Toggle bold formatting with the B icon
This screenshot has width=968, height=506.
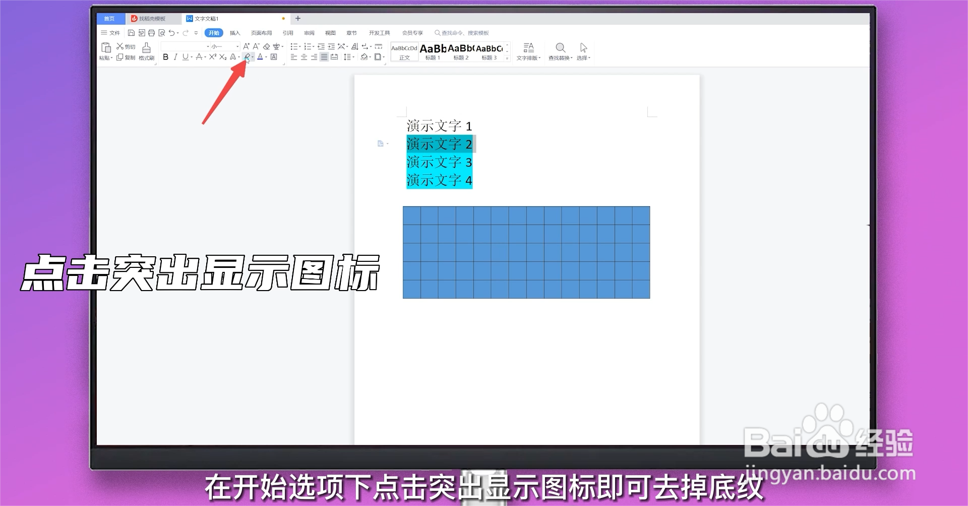165,57
